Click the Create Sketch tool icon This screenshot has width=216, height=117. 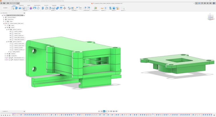click(13, 8)
